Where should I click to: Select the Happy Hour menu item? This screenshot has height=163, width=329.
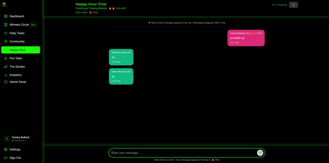tap(20, 50)
